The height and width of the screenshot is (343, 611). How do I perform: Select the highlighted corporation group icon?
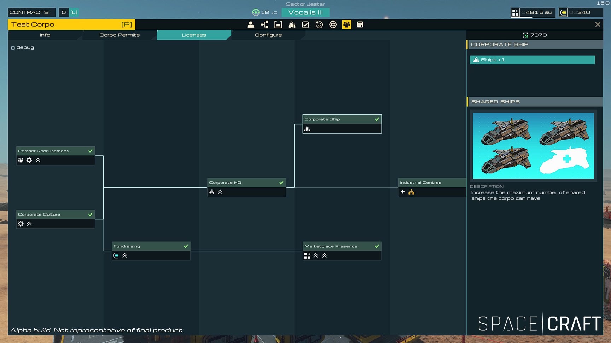[347, 24]
